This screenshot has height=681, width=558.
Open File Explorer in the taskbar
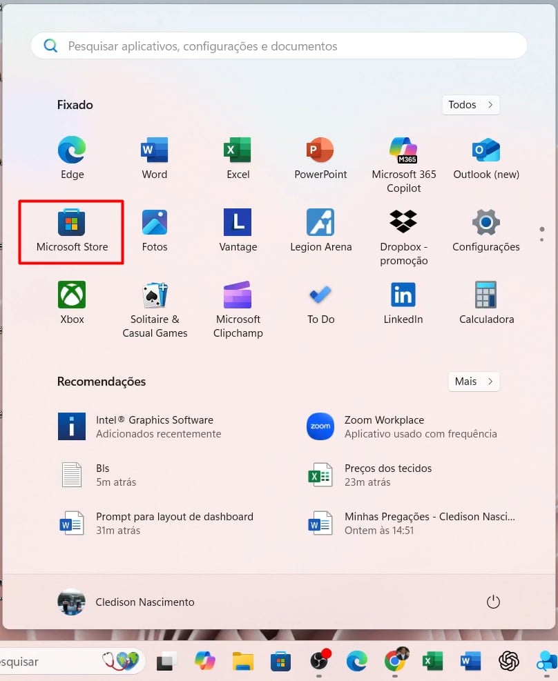pyautogui.click(x=242, y=662)
